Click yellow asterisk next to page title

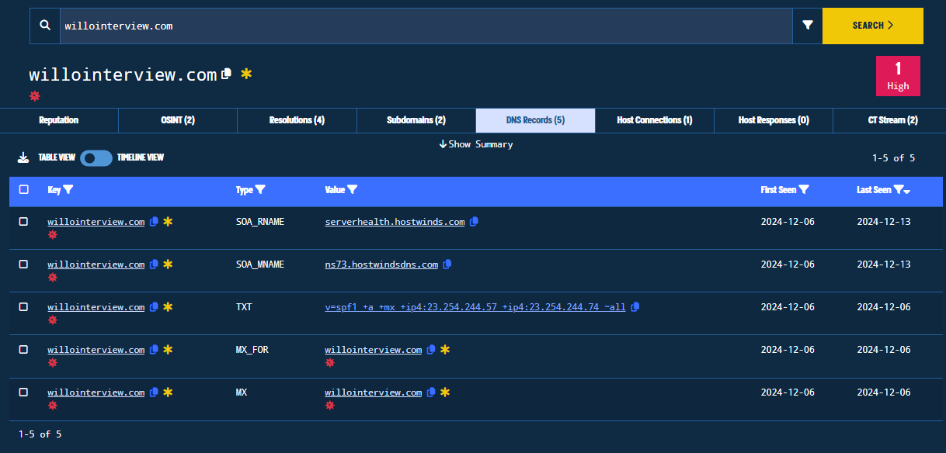[x=246, y=74]
